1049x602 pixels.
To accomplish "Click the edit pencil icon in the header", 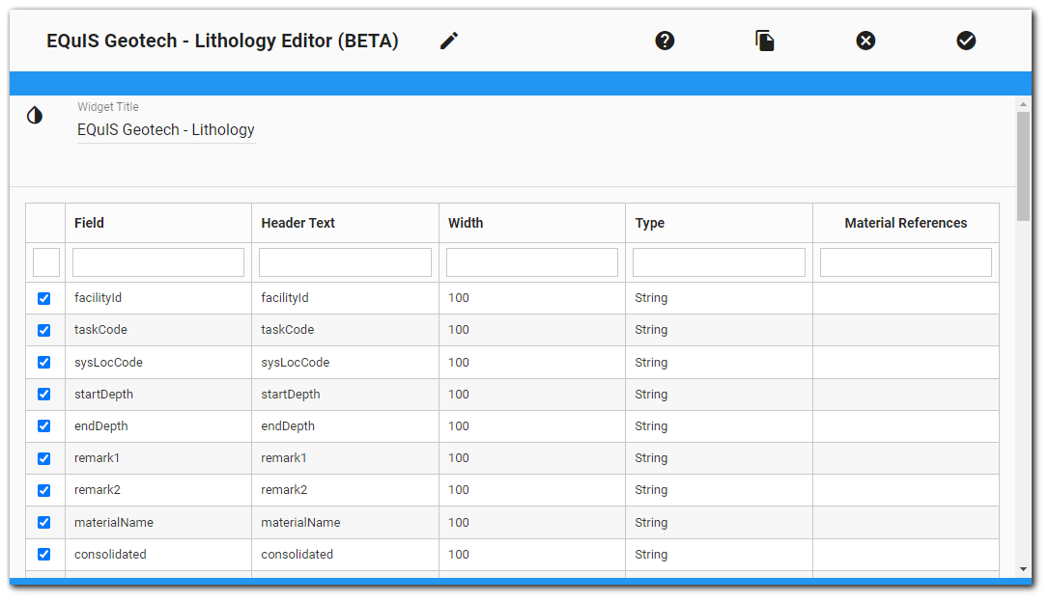I will pyautogui.click(x=448, y=41).
